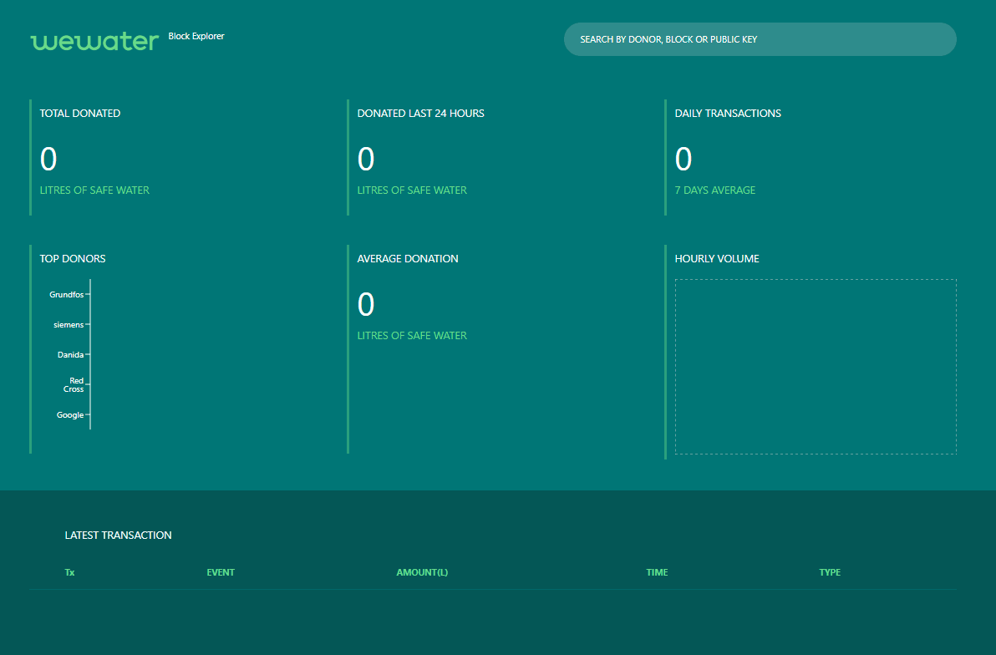Viewport: 996px width, 655px height.
Task: Click the TOP DONORS heading
Action: (73, 258)
